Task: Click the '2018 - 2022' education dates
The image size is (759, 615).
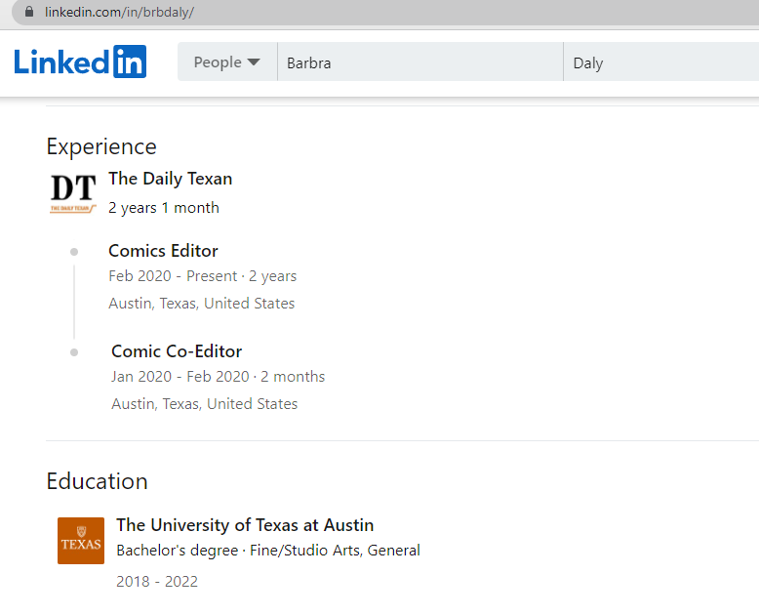Action: [157, 581]
